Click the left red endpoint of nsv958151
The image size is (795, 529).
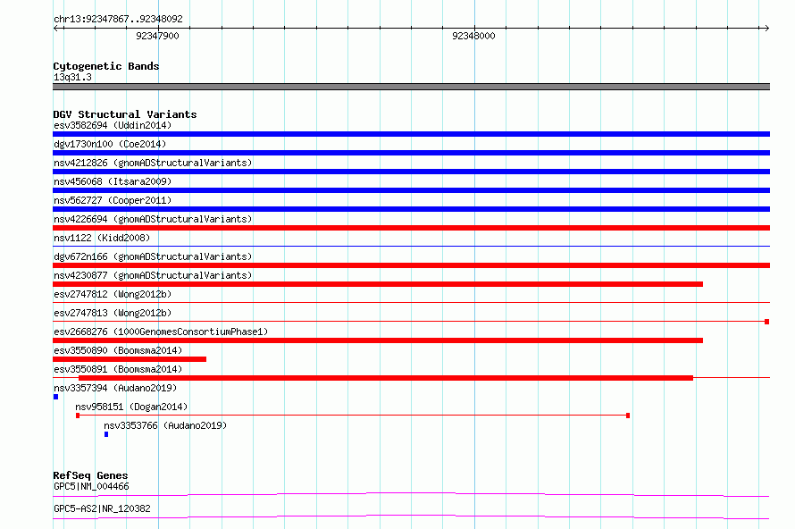[78, 416]
